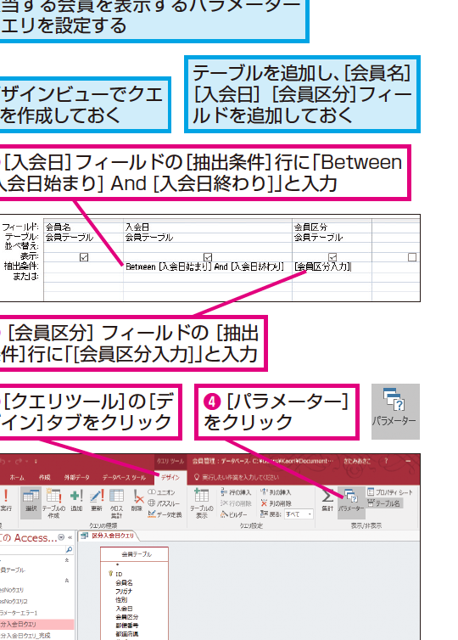458x640 pixels.
Task: Select クロス集計 query type
Action: [x=117, y=502]
